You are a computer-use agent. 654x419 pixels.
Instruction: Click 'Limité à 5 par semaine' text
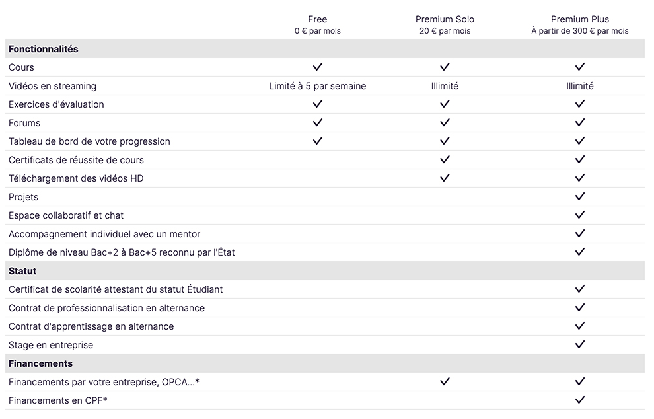318,86
